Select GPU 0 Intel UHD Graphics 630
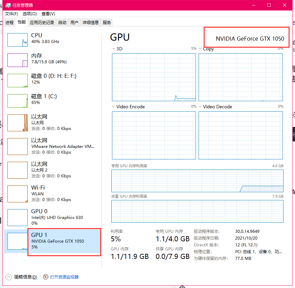Viewport: 295px width, 288px height. 51,217
